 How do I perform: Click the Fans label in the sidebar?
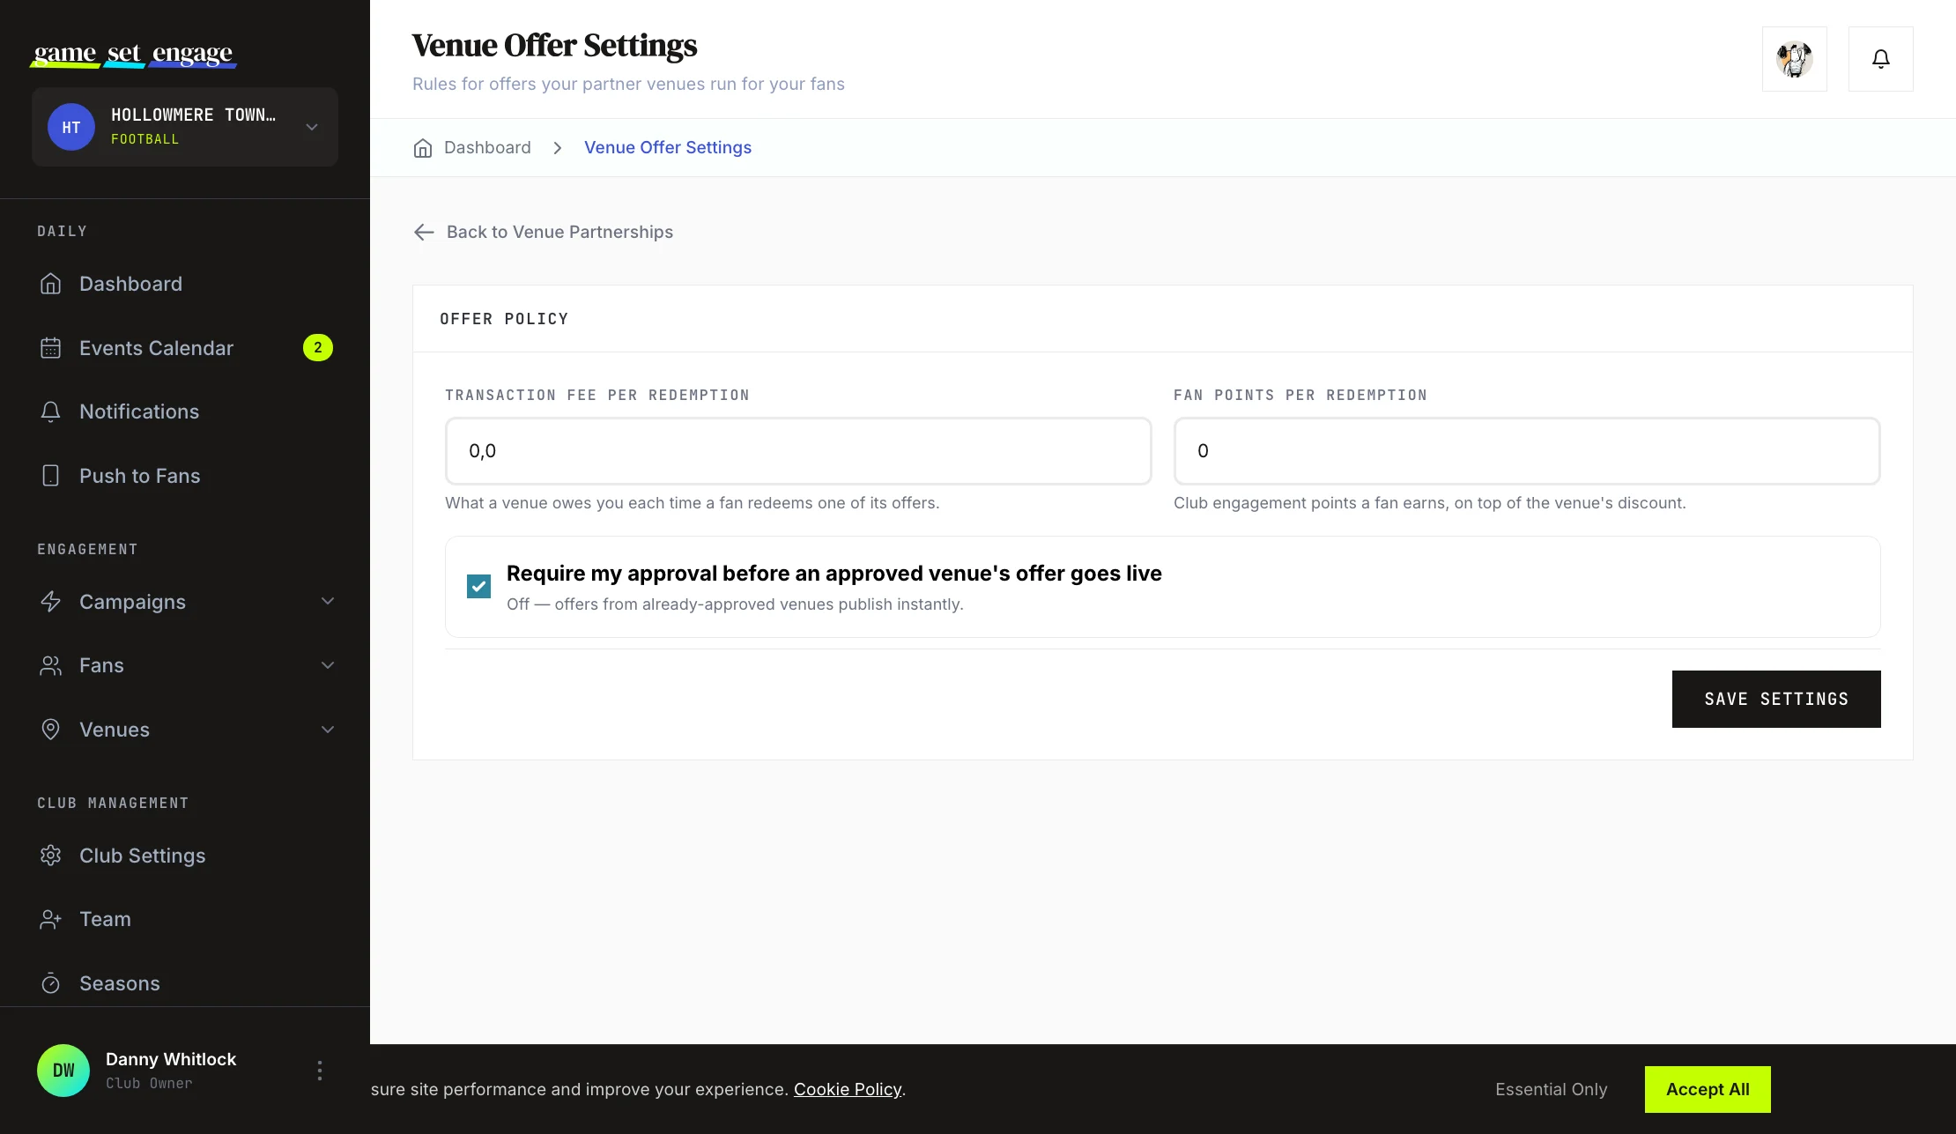point(101,665)
